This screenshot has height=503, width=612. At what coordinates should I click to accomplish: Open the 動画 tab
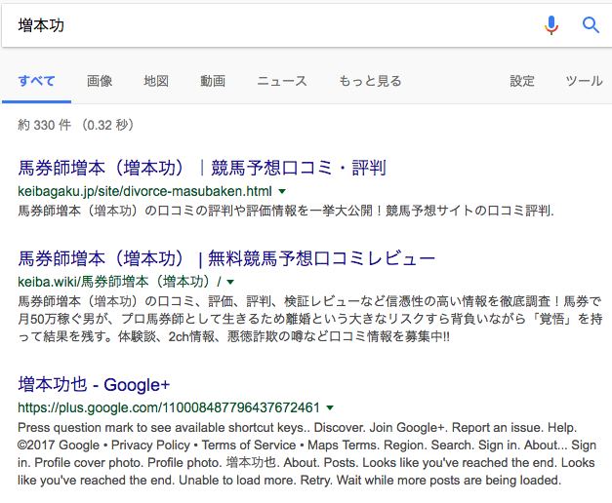pos(213,81)
